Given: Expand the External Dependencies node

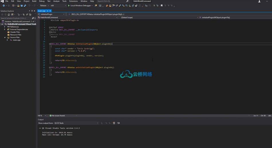Looking at the screenshot, I should (5, 29).
